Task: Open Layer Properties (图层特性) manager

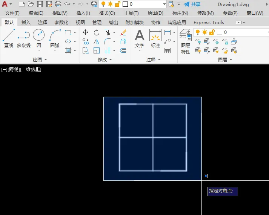Action: [186, 41]
